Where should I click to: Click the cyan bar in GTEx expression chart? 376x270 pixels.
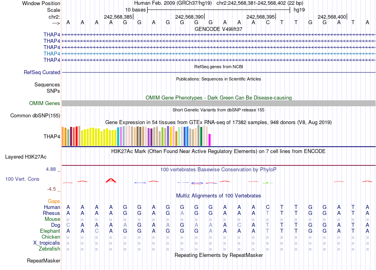tap(118, 136)
